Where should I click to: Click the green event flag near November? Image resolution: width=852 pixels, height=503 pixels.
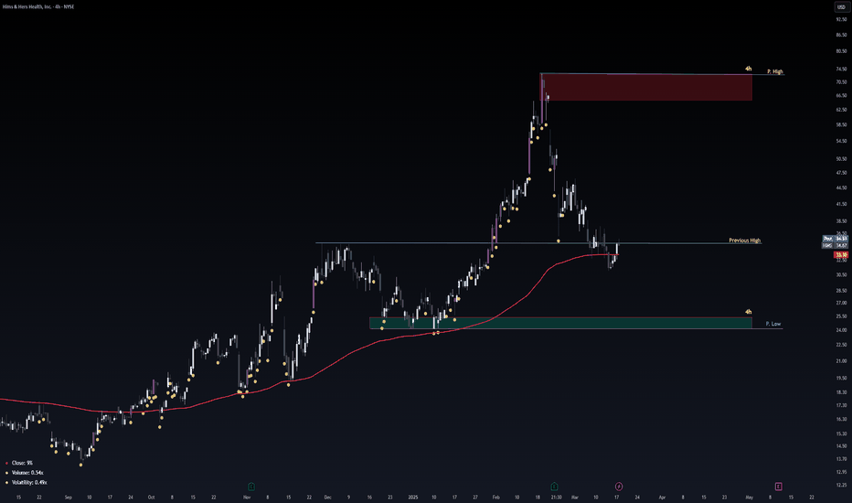pyautogui.click(x=251, y=487)
